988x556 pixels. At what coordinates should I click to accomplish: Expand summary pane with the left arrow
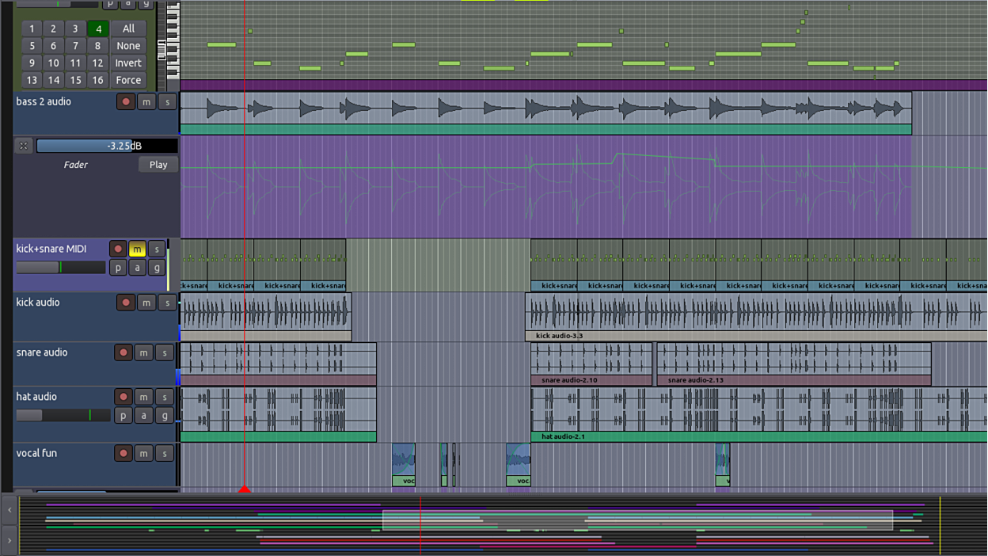9,511
